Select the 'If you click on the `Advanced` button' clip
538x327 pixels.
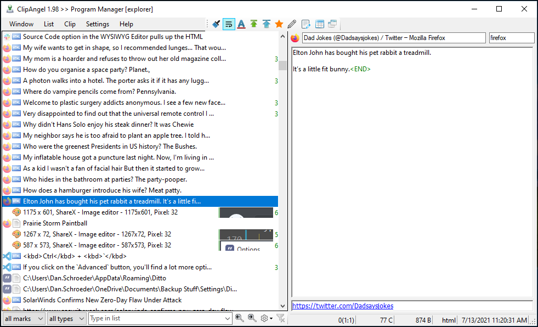tap(140, 267)
